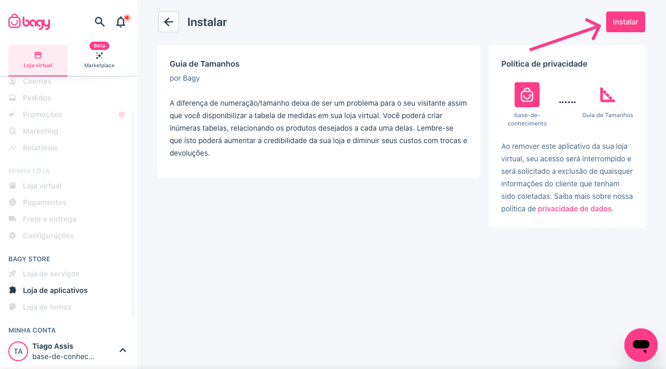Click the base-de-conhecimento store icon
666x369 pixels.
[x=527, y=95]
